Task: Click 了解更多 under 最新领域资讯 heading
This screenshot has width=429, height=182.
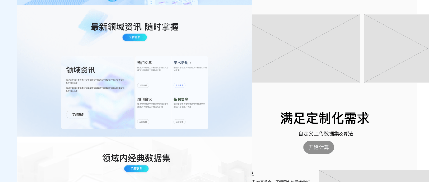Action: 135,37
